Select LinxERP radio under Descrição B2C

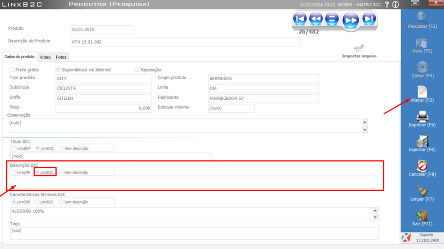(x=14, y=172)
